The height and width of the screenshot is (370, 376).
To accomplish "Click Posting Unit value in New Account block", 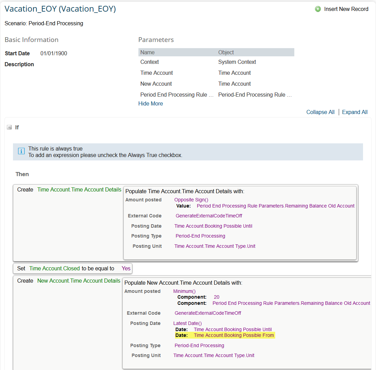I will point(214,355).
